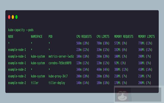Click the value 160Mi (5%)
Image resolution: width=164 pixels, height=103 pixels.
(x=145, y=63)
